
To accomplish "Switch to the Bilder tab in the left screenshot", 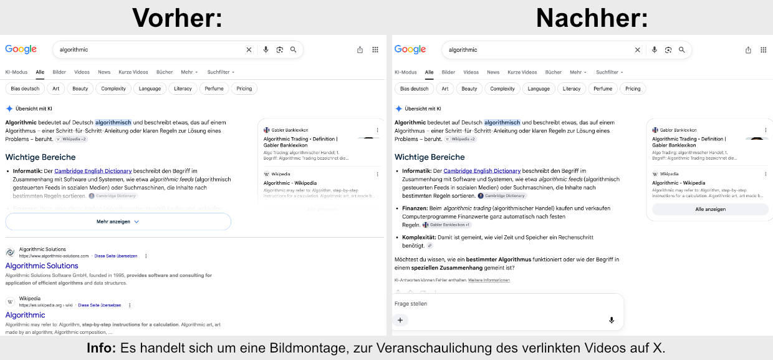I will pyautogui.click(x=59, y=72).
